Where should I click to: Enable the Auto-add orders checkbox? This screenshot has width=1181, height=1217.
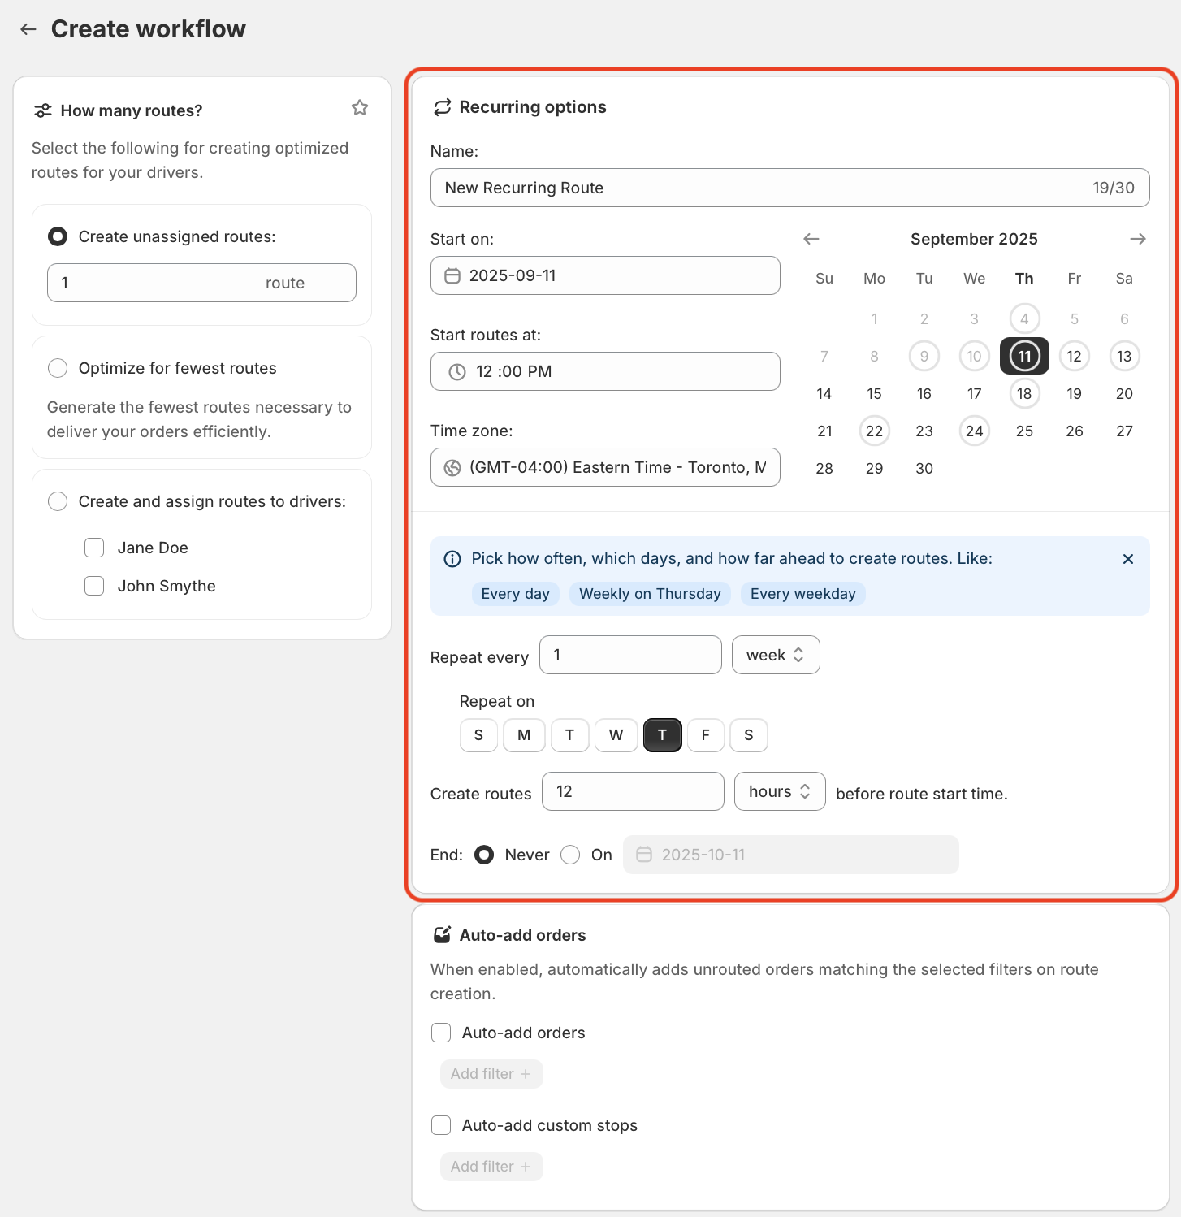tap(441, 1033)
